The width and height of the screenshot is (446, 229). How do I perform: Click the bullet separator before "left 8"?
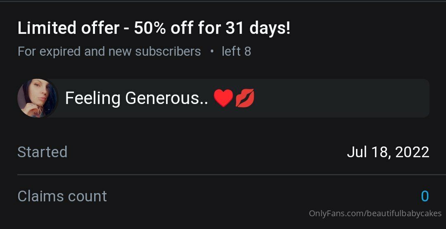point(211,52)
